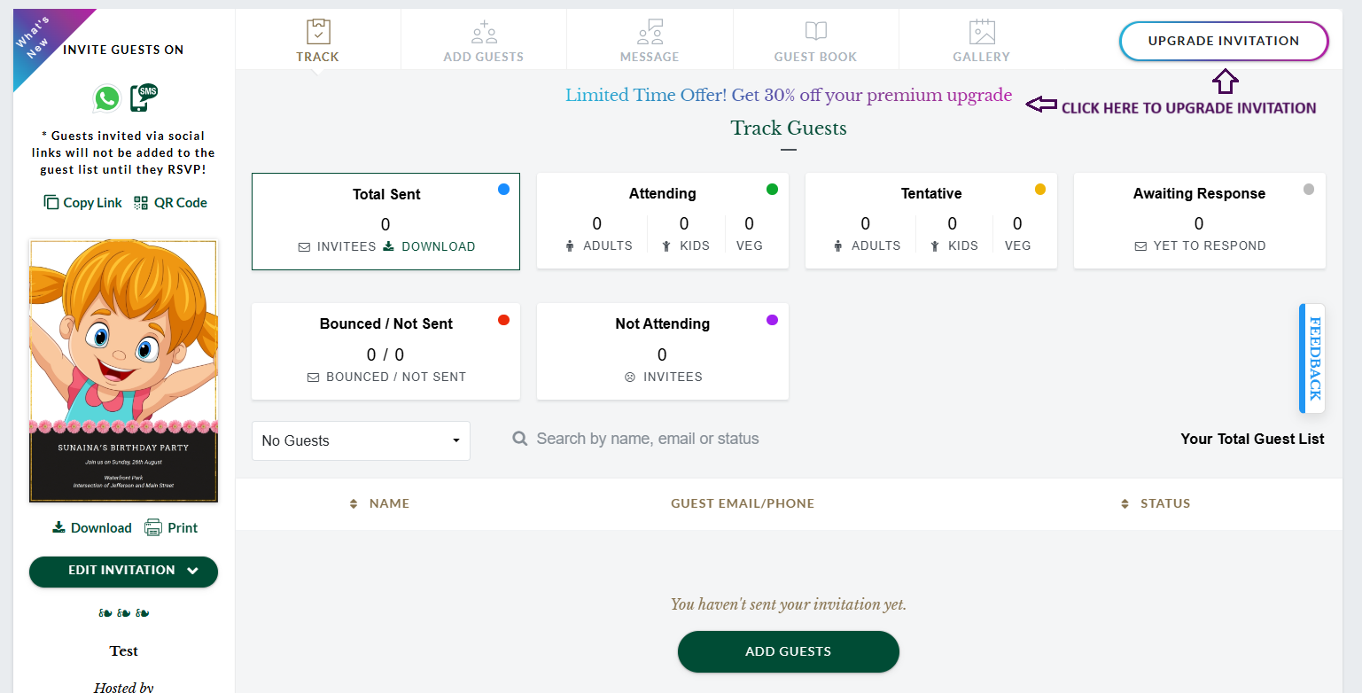Print the invitation card
This screenshot has width=1362, height=693.
[x=171, y=528]
